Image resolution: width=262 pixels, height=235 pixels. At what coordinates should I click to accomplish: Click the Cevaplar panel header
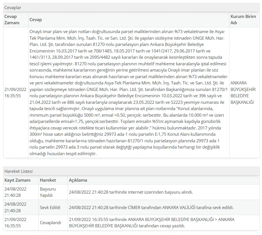13,8
